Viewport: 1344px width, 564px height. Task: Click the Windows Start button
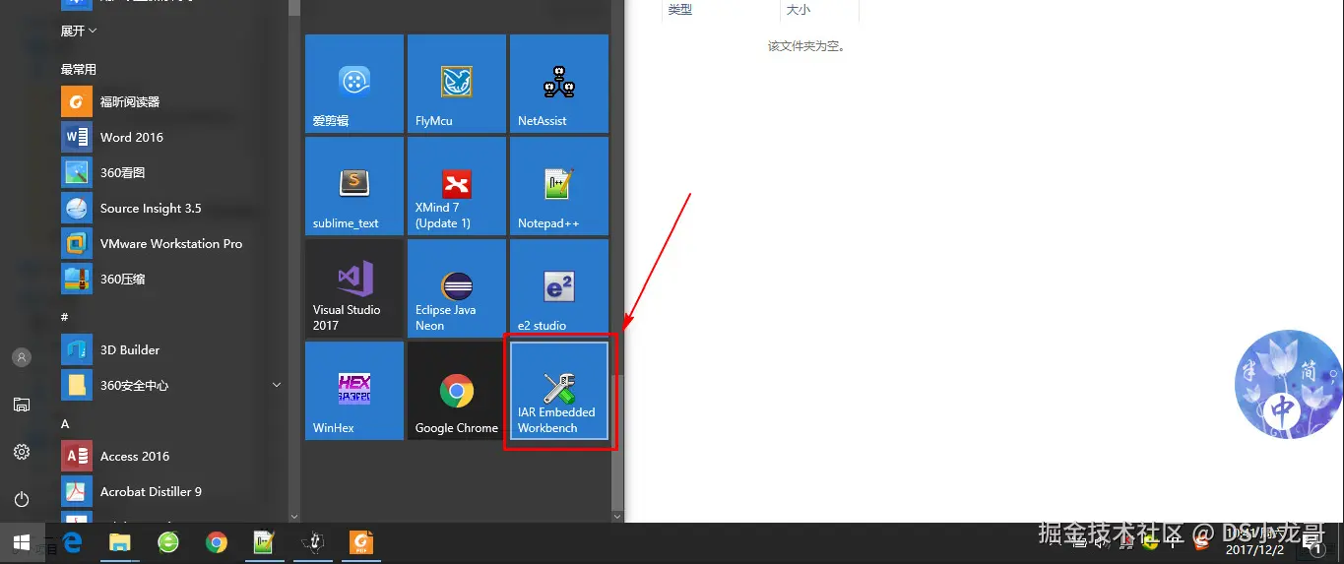coord(22,542)
